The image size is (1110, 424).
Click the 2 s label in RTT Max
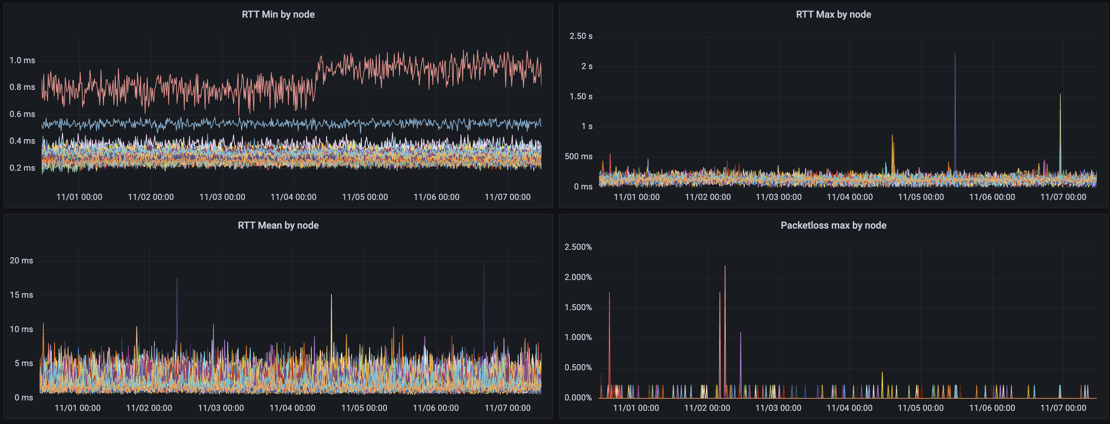587,66
